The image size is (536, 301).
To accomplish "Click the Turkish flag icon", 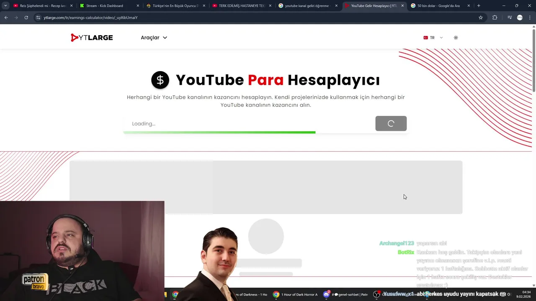I will click(425, 38).
